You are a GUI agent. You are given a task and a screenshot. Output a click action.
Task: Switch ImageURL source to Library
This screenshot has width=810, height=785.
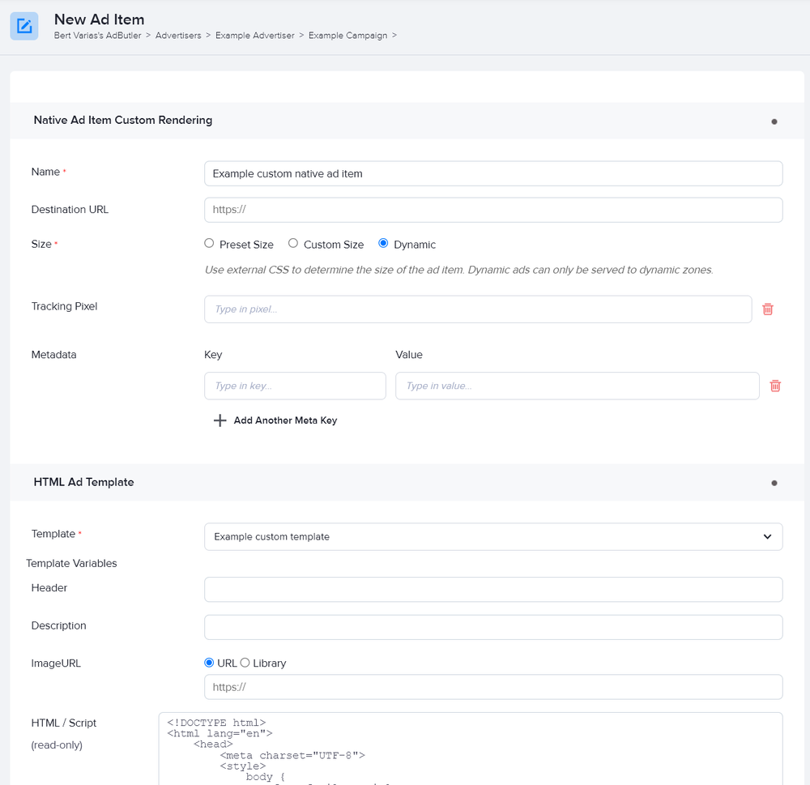coord(245,663)
